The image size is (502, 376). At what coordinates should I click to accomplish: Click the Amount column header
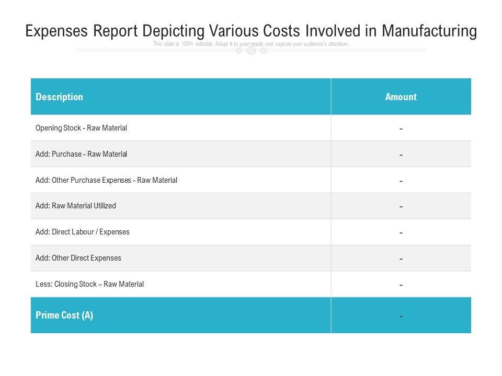401,97
